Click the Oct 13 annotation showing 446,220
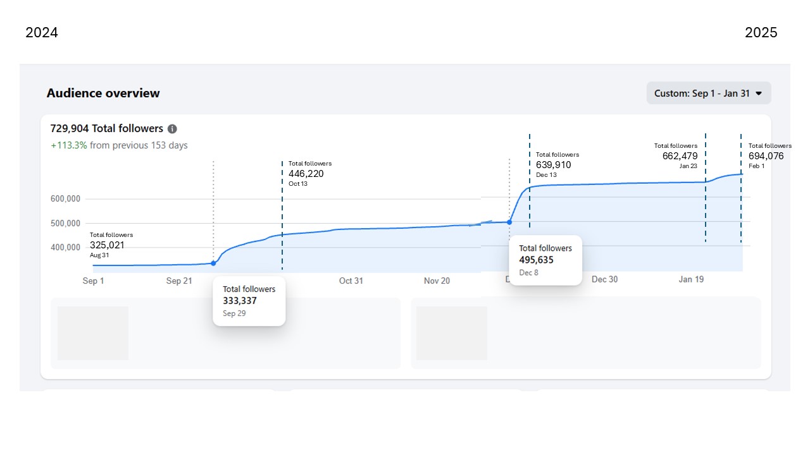This screenshot has width=810, height=455. click(310, 174)
